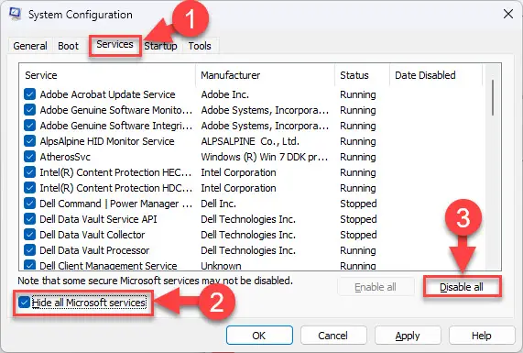Open the Startup tab

(x=160, y=46)
